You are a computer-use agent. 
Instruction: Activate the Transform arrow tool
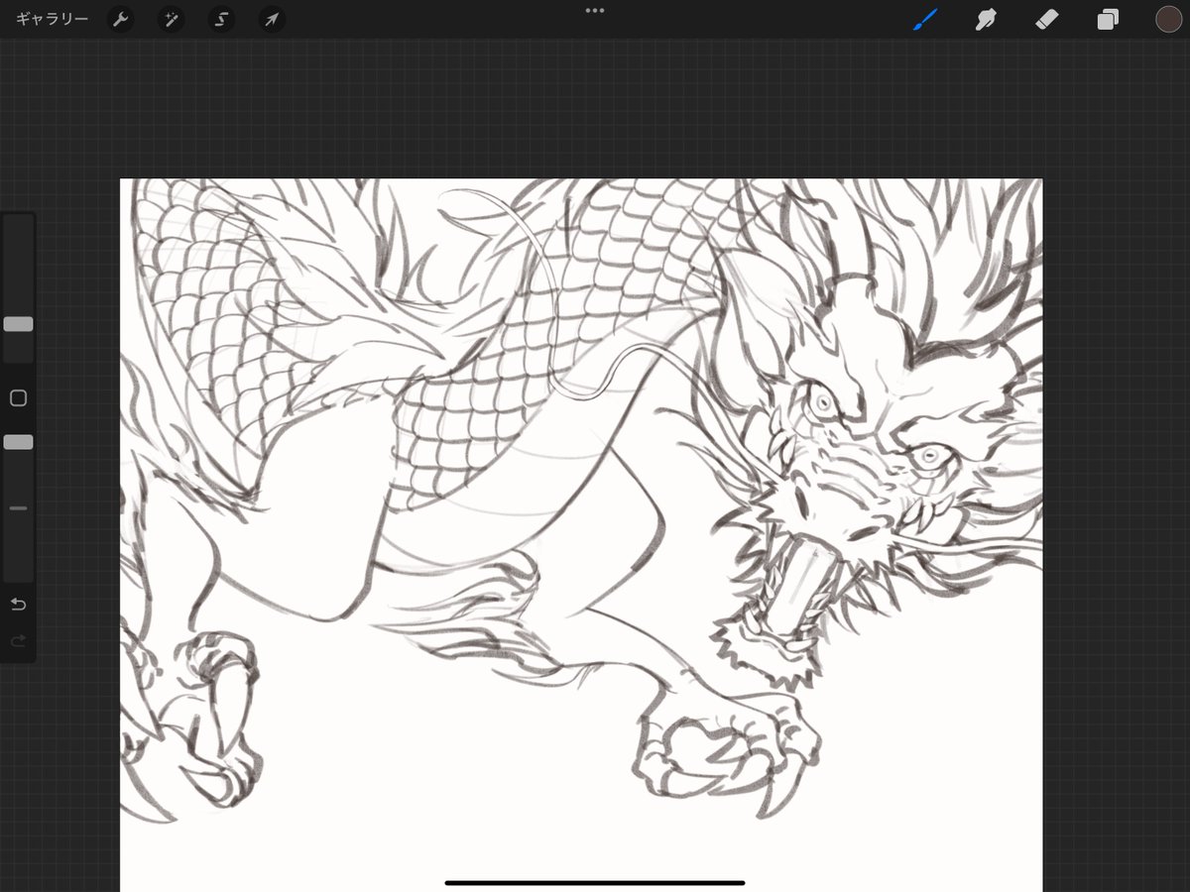(271, 19)
